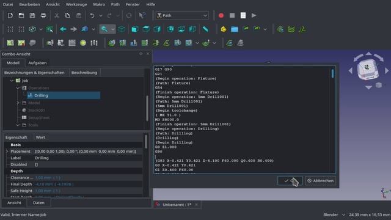
Task: Switch to the Aufgaben tab
Action: (37, 63)
